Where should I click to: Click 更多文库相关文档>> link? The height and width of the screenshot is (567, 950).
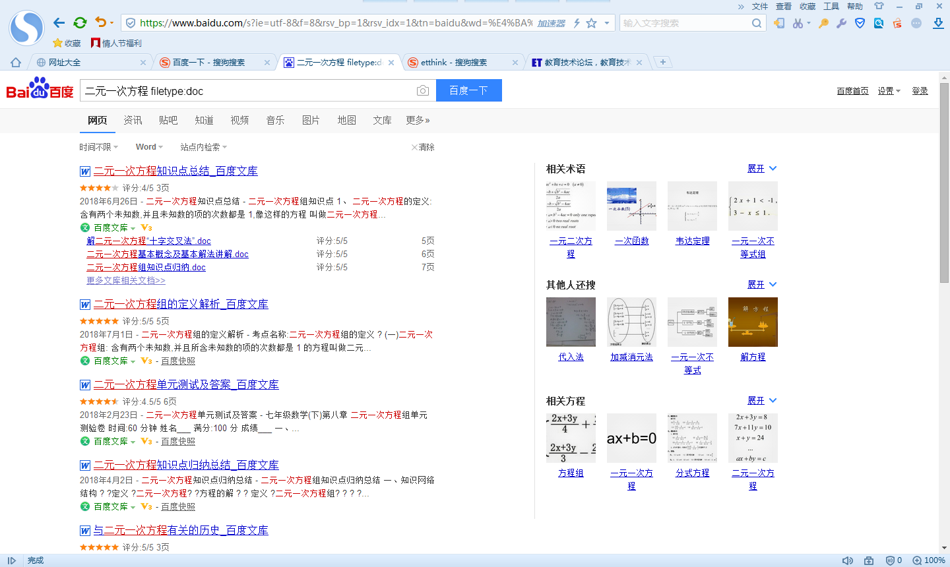click(x=126, y=280)
